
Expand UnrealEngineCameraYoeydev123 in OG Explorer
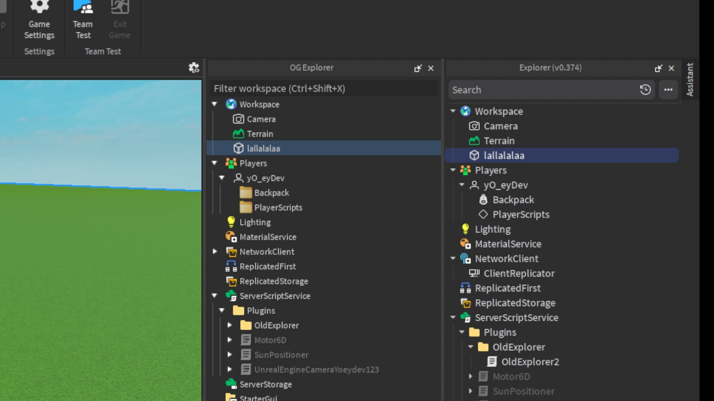[229, 369]
